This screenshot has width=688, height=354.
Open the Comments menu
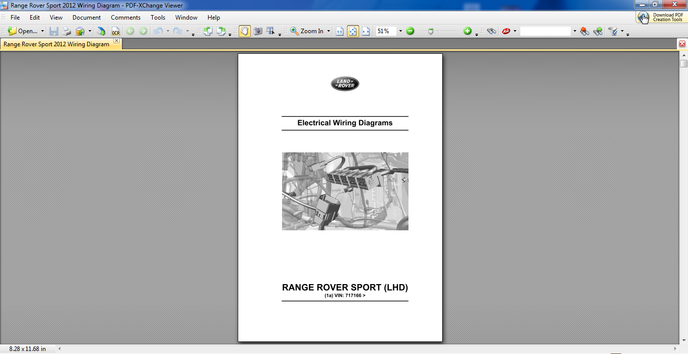click(x=125, y=17)
